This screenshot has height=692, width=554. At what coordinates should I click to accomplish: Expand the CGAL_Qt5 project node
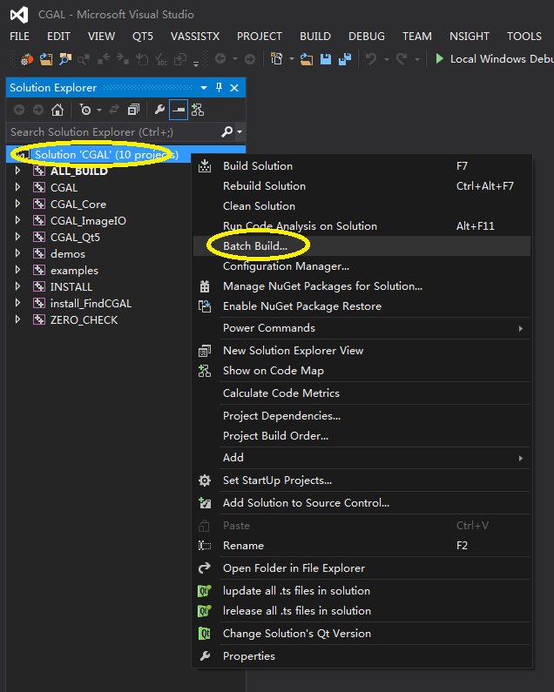point(17,237)
